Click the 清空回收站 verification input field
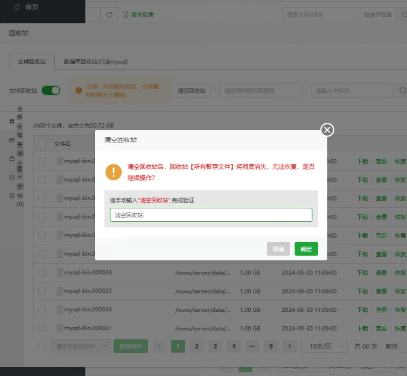Viewport: 407px width, 376px height. tap(211, 215)
